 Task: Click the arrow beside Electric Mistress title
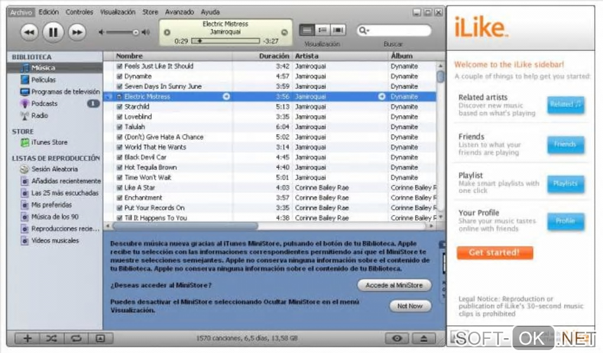(x=226, y=96)
